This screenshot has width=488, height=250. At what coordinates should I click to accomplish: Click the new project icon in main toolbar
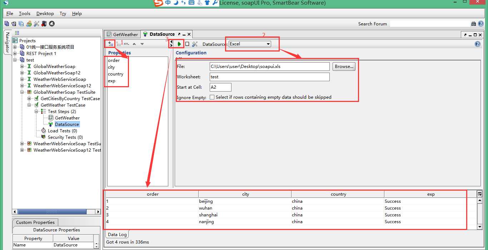[7, 24]
